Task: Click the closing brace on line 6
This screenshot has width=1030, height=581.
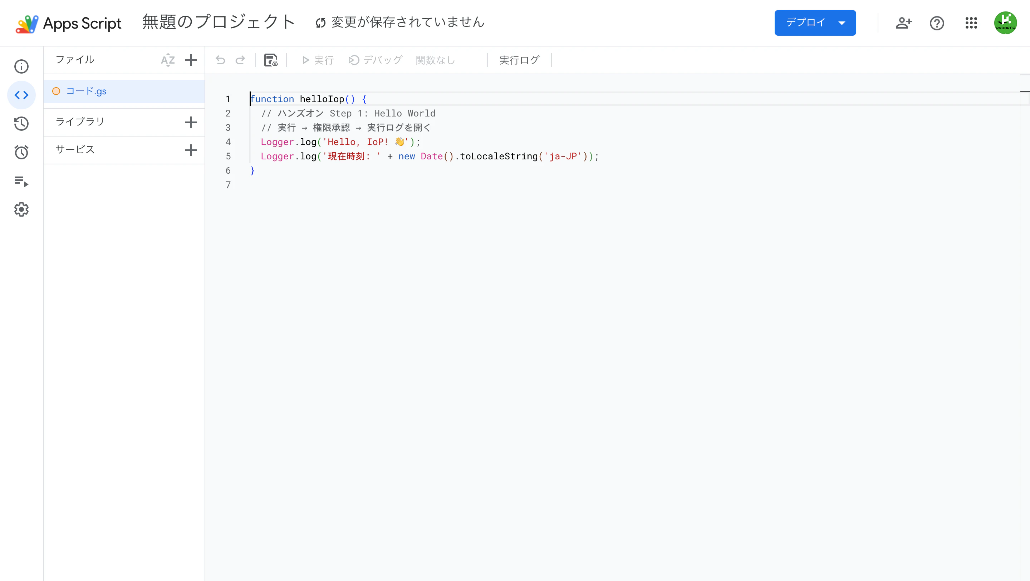Action: pos(252,171)
